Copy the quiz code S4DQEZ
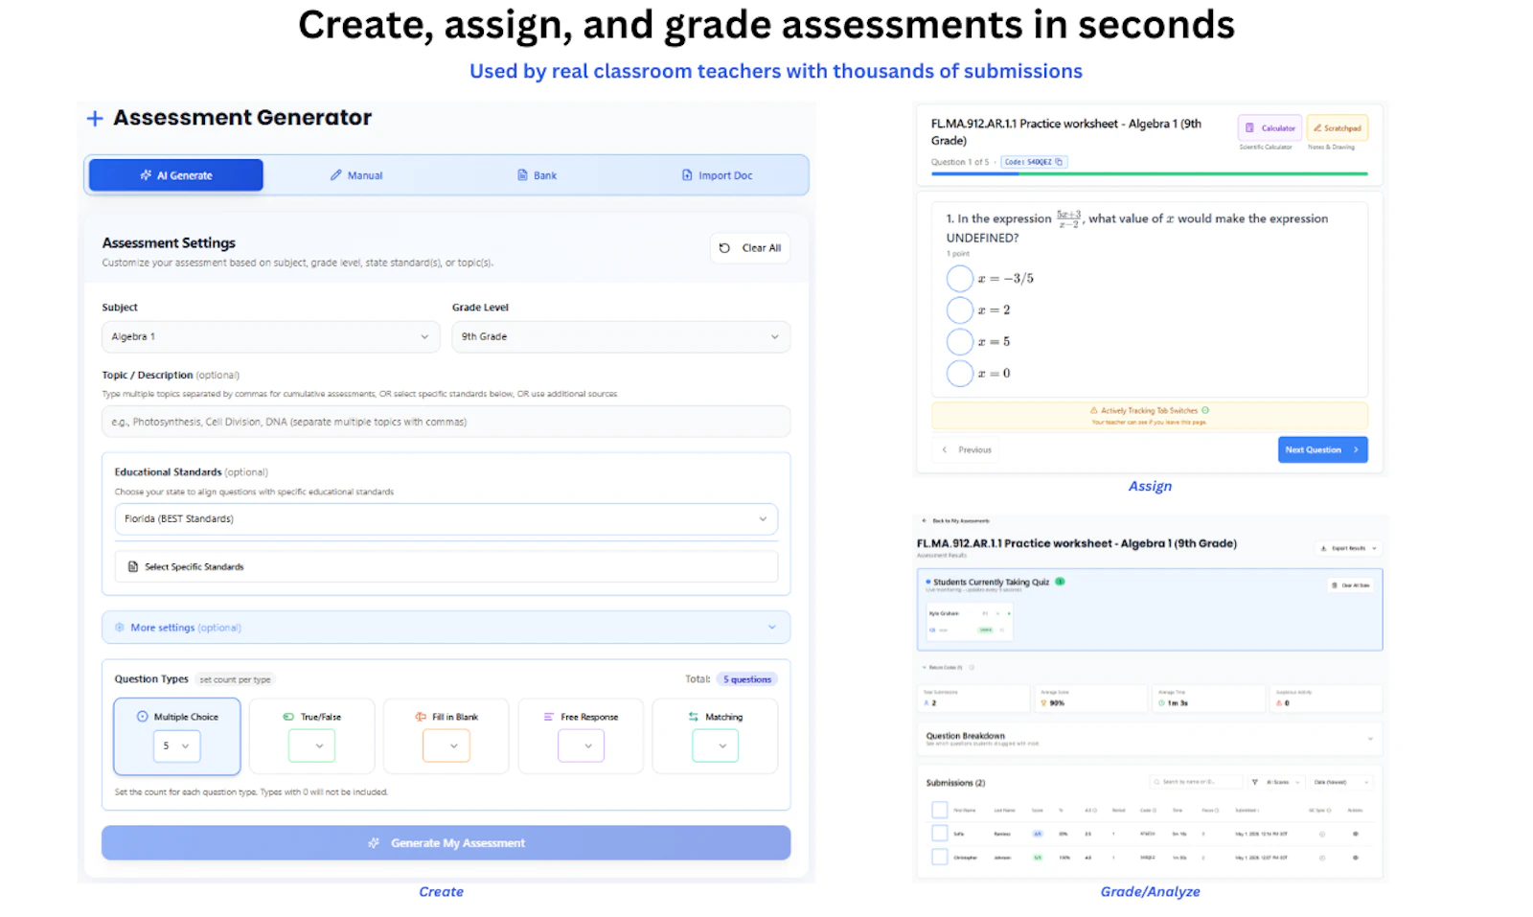1533x917 pixels. click(x=1059, y=162)
